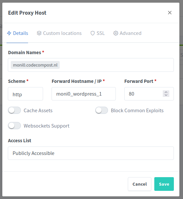
Task: Click inside the Domain Names field
Action: [x=91, y=65]
